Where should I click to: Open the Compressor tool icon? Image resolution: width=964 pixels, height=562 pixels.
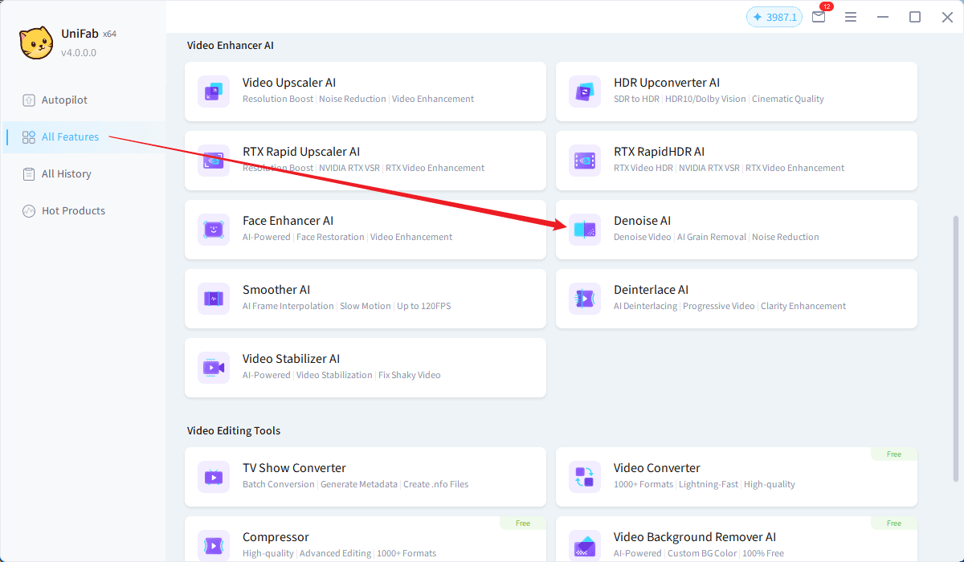[x=213, y=545]
